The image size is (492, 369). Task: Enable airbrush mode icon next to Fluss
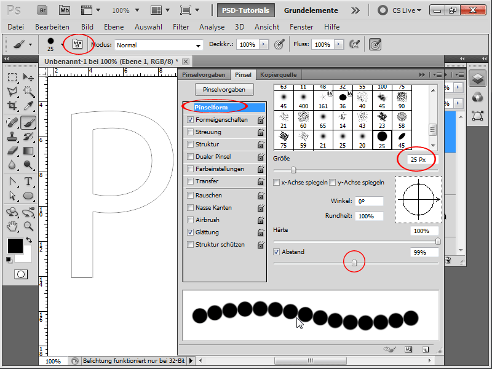[354, 44]
